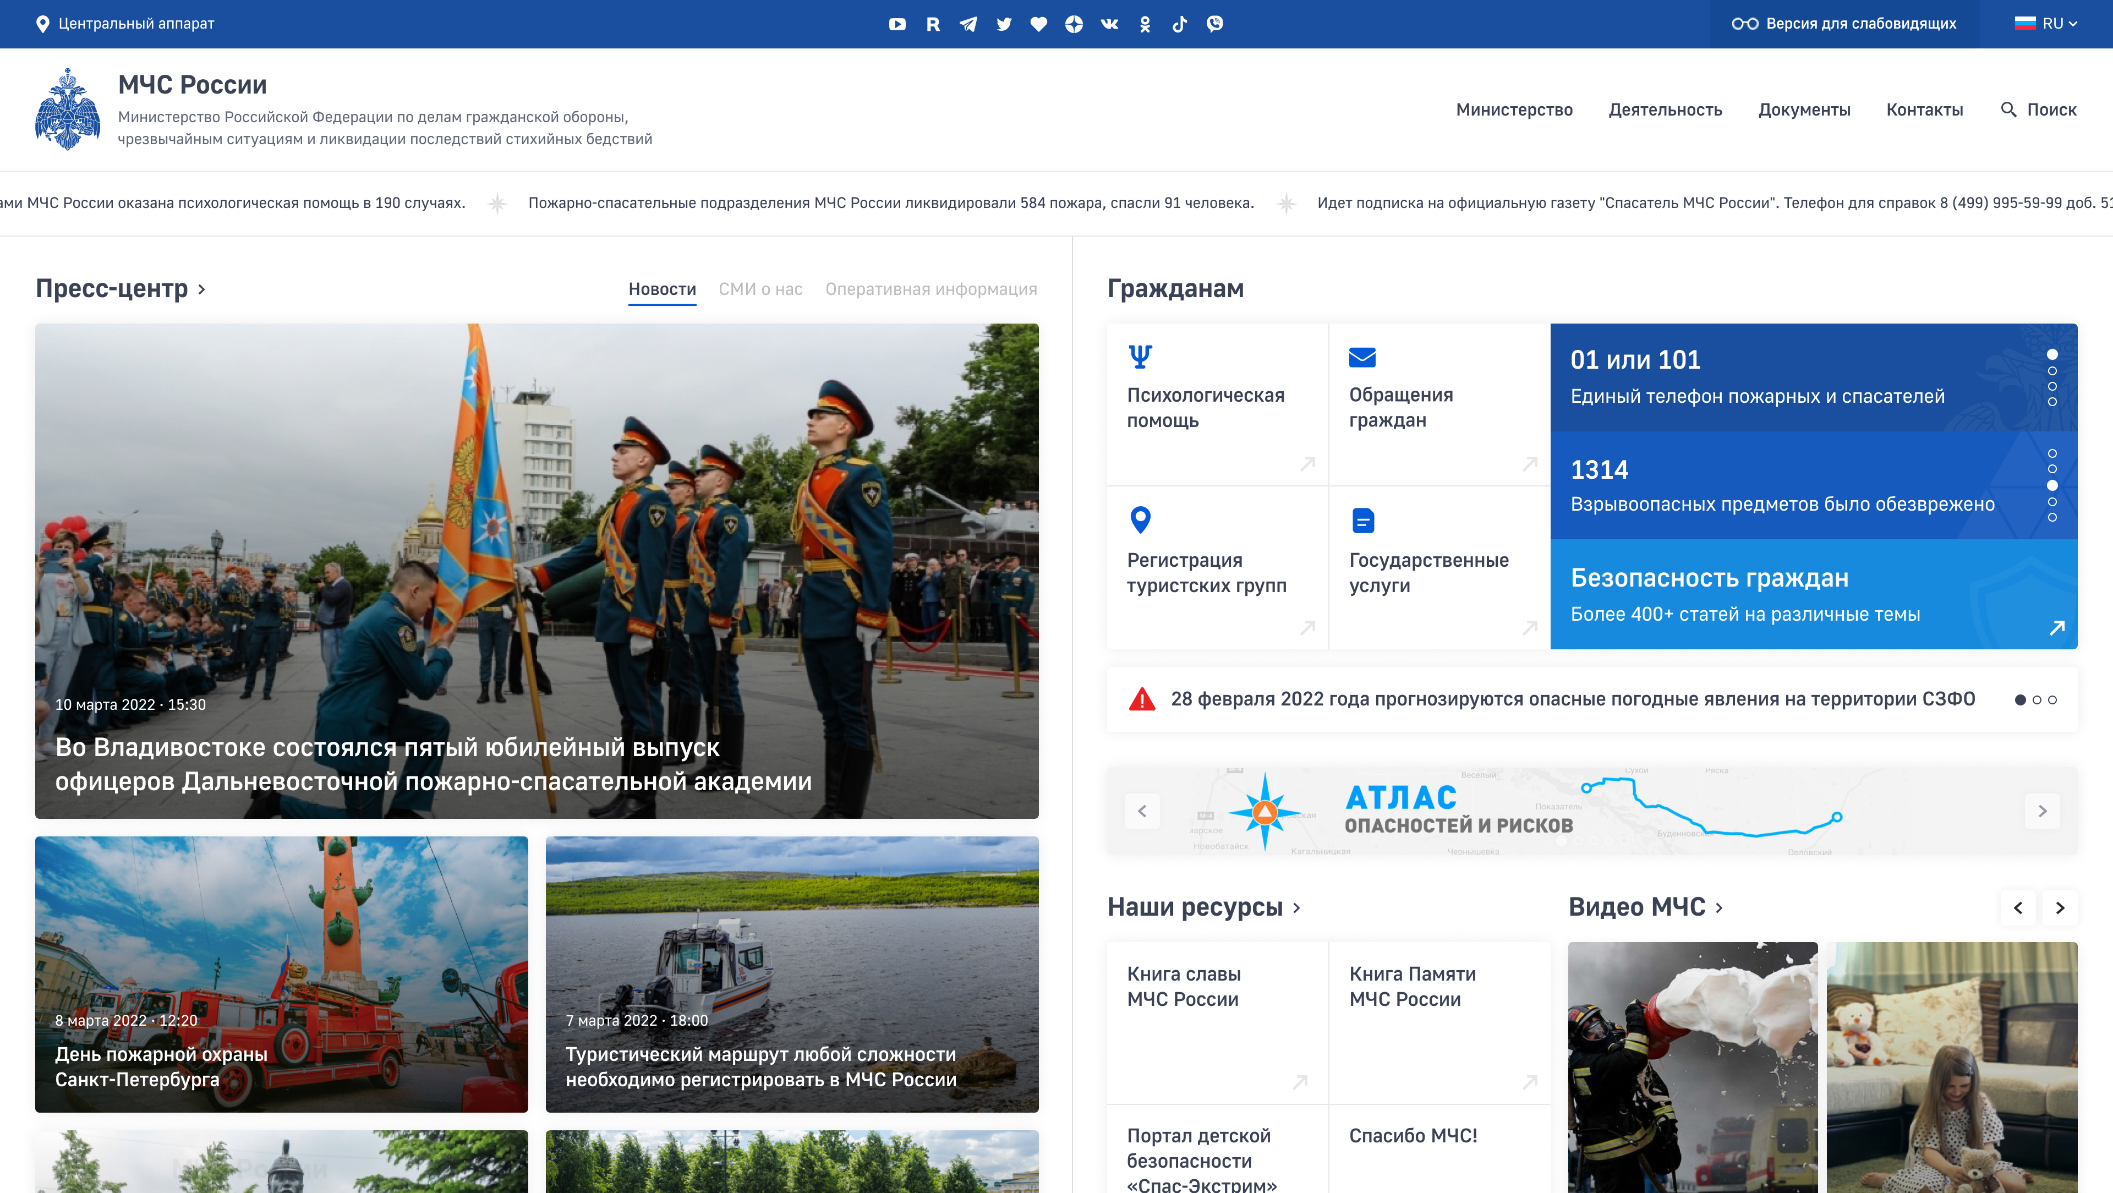This screenshot has height=1193, width=2113.
Task: Select the first dot of the weather alert carousel
Action: tap(2021, 700)
